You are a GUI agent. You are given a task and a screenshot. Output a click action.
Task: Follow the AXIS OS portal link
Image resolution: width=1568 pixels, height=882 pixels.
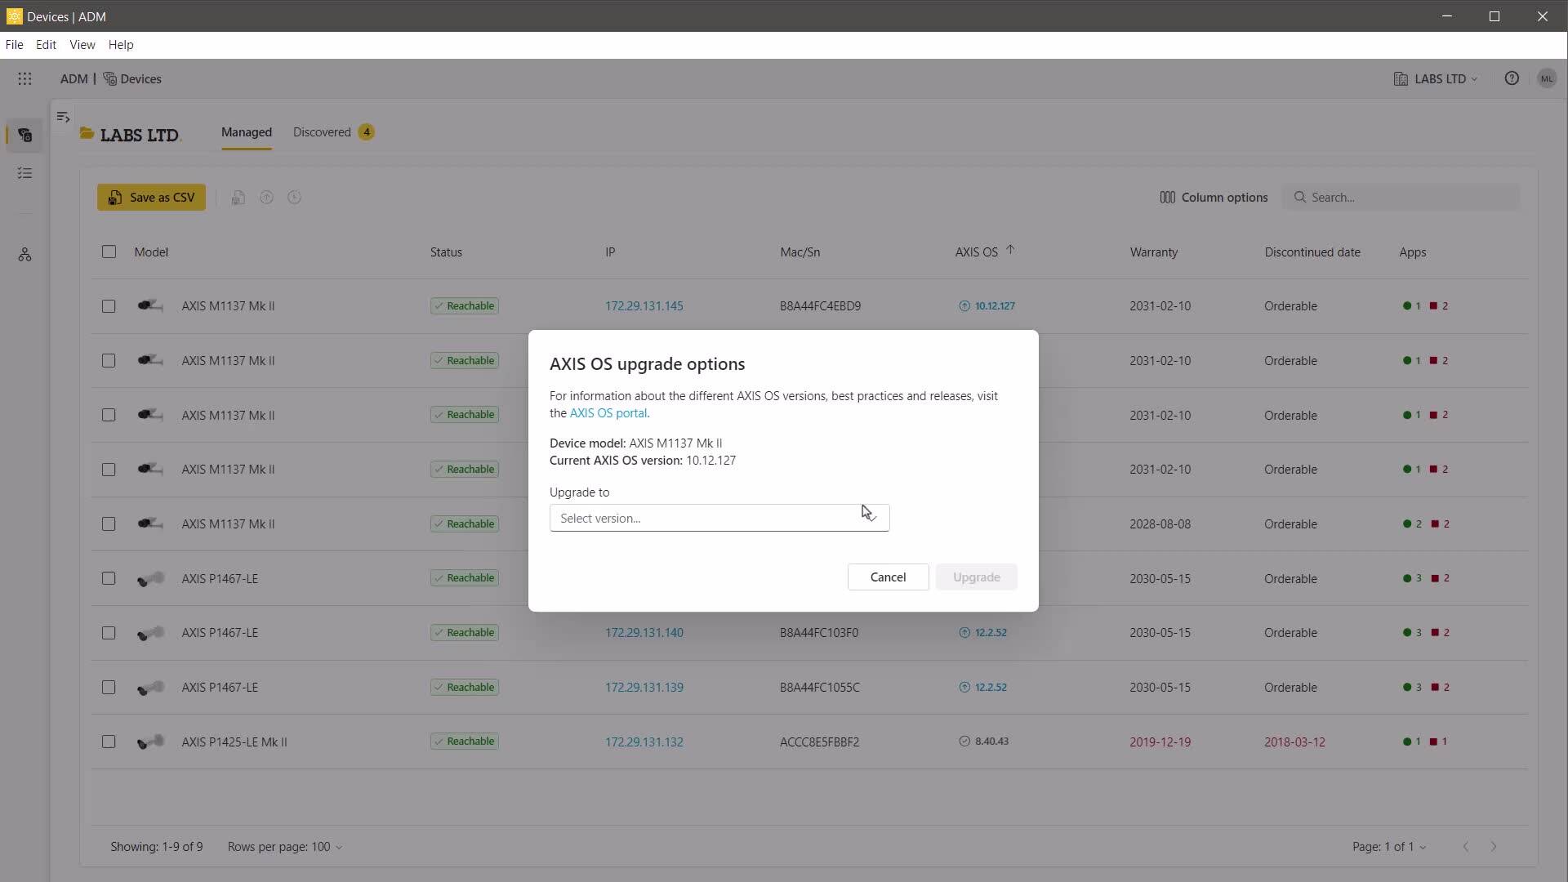[608, 413]
